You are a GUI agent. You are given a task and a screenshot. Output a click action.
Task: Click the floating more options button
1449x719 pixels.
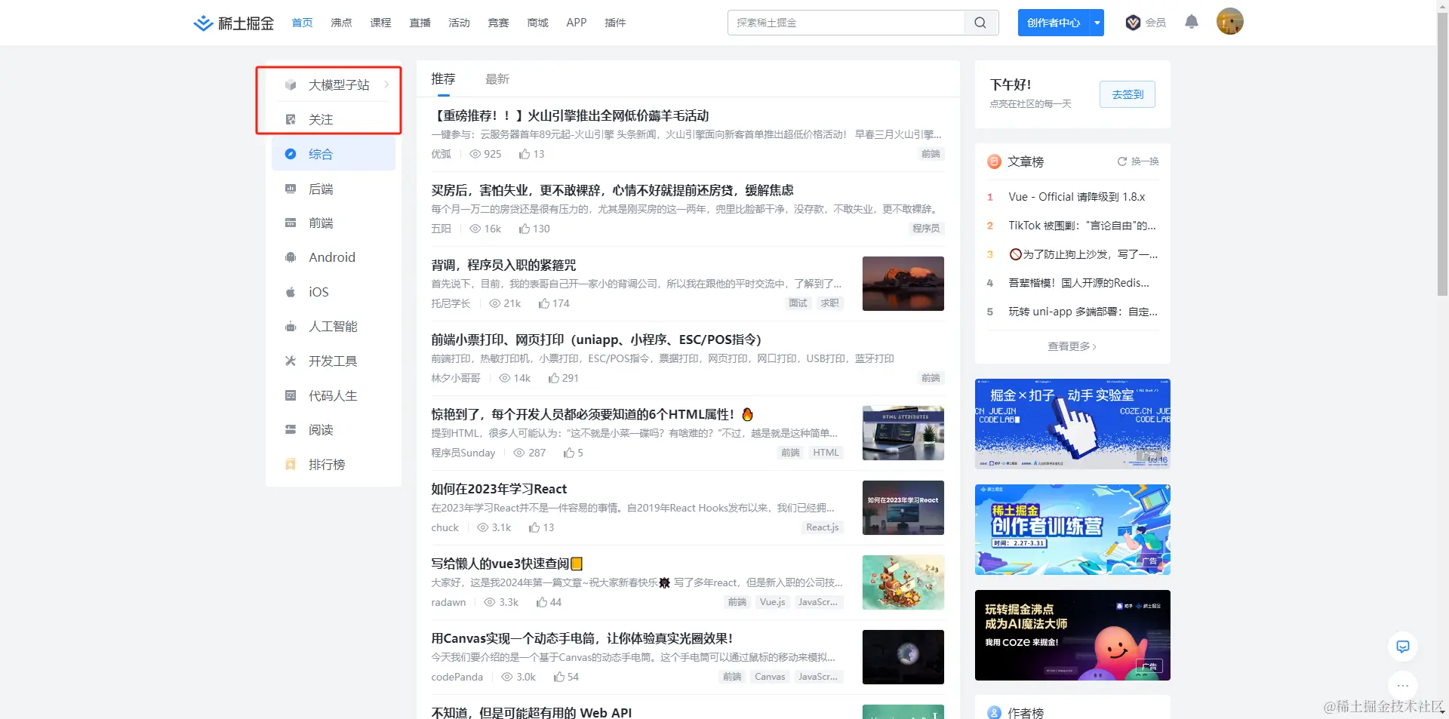(x=1403, y=685)
